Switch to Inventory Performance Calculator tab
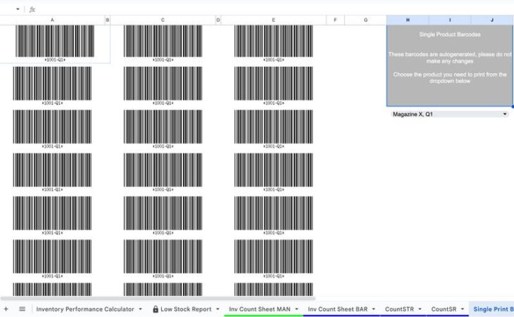The height and width of the screenshot is (317, 514). pos(84,309)
